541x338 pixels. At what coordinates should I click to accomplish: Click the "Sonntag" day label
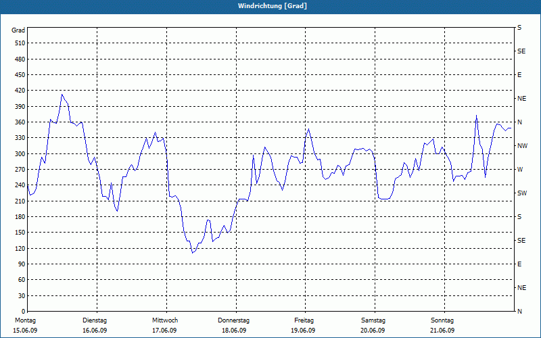pyautogui.click(x=442, y=320)
